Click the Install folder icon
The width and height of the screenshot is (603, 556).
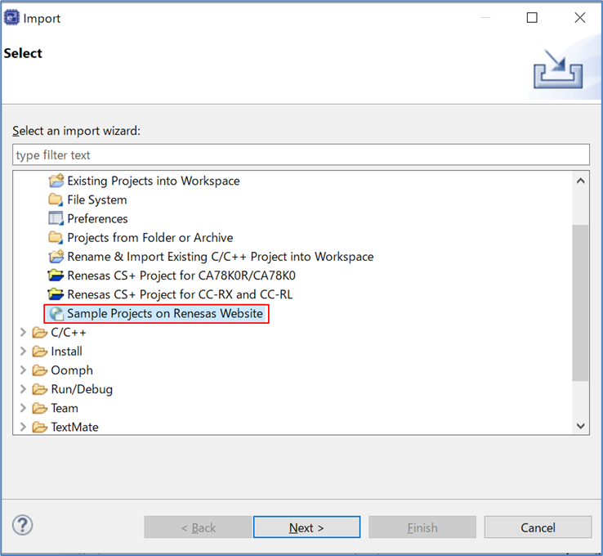(39, 351)
